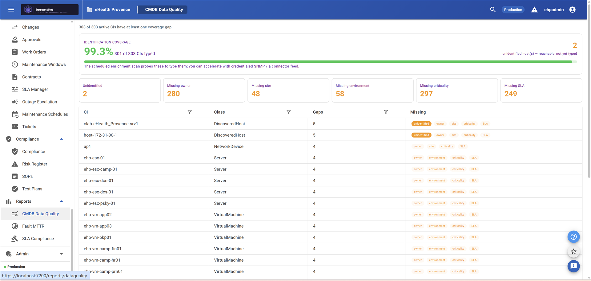Open Approvals in the sidebar

coord(35,40)
